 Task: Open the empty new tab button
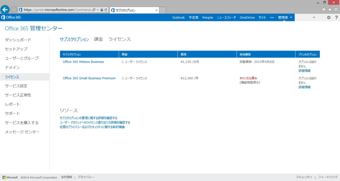[x=163, y=10]
